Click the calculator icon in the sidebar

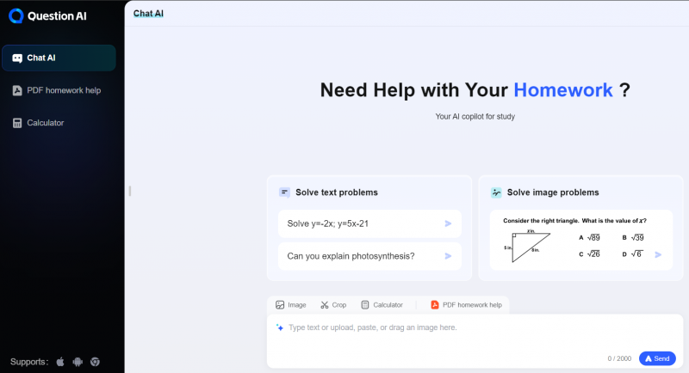17,123
